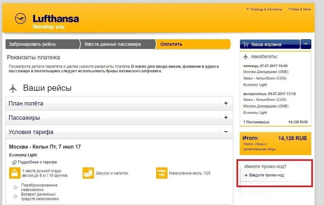
Task: Expand the План полёта section
Action: 226,103
